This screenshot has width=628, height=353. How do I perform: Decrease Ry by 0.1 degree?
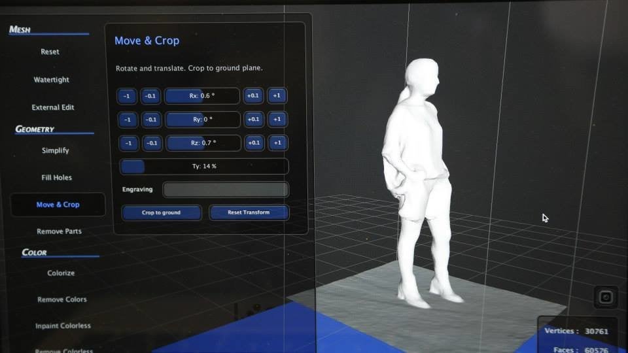click(x=151, y=120)
